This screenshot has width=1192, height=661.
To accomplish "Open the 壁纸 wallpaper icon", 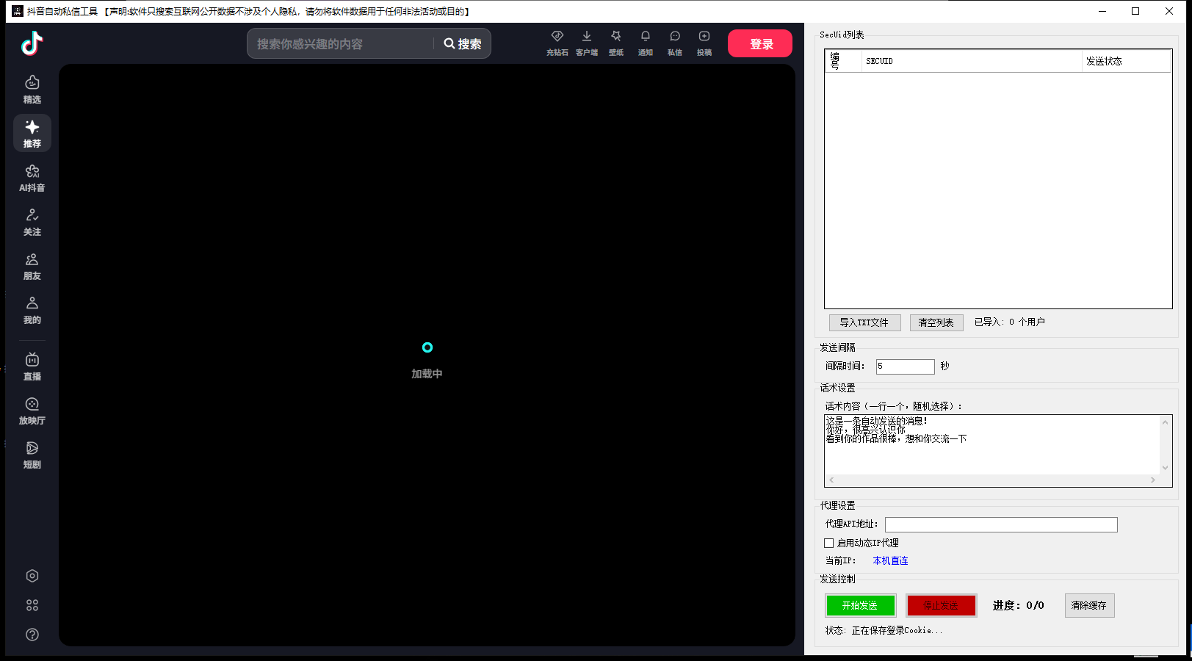I will pos(615,42).
